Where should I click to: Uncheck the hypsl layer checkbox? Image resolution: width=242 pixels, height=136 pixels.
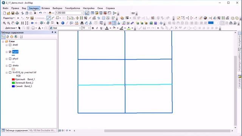(x=10, y=52)
